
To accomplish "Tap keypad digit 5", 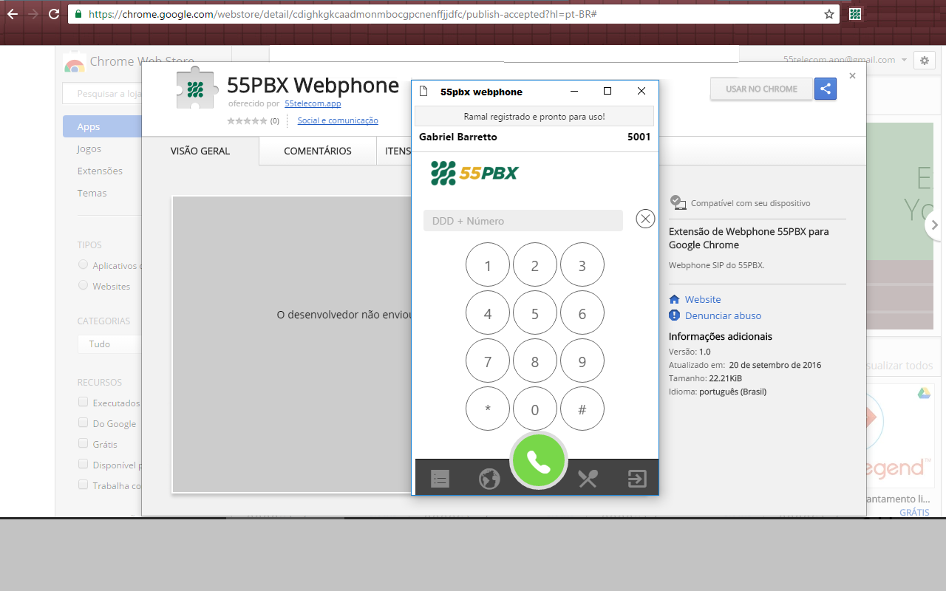I will pos(535,313).
